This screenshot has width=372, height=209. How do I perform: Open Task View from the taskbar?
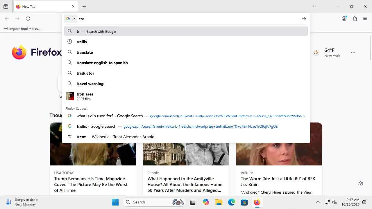(192, 202)
